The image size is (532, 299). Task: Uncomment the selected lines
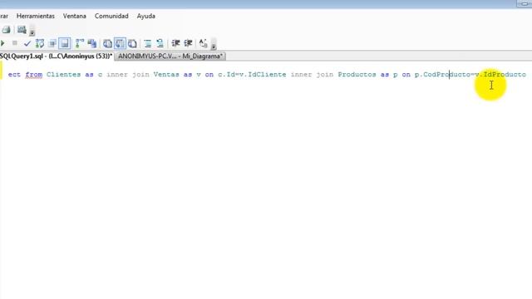160,43
